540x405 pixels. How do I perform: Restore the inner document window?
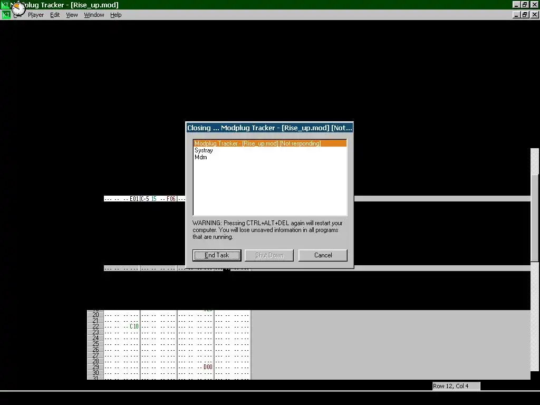(525, 15)
